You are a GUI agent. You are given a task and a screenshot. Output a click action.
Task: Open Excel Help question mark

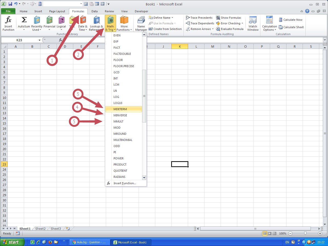coord(307,11)
